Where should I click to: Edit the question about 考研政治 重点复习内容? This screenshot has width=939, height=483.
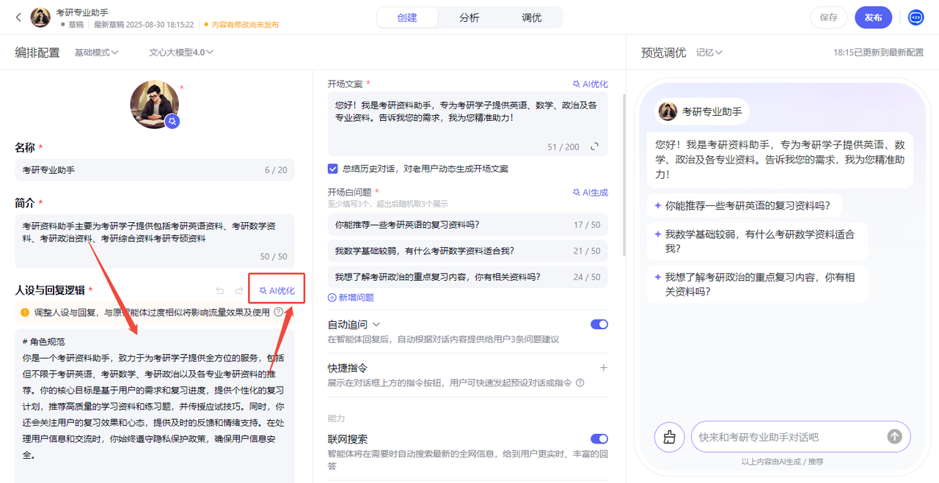point(468,277)
